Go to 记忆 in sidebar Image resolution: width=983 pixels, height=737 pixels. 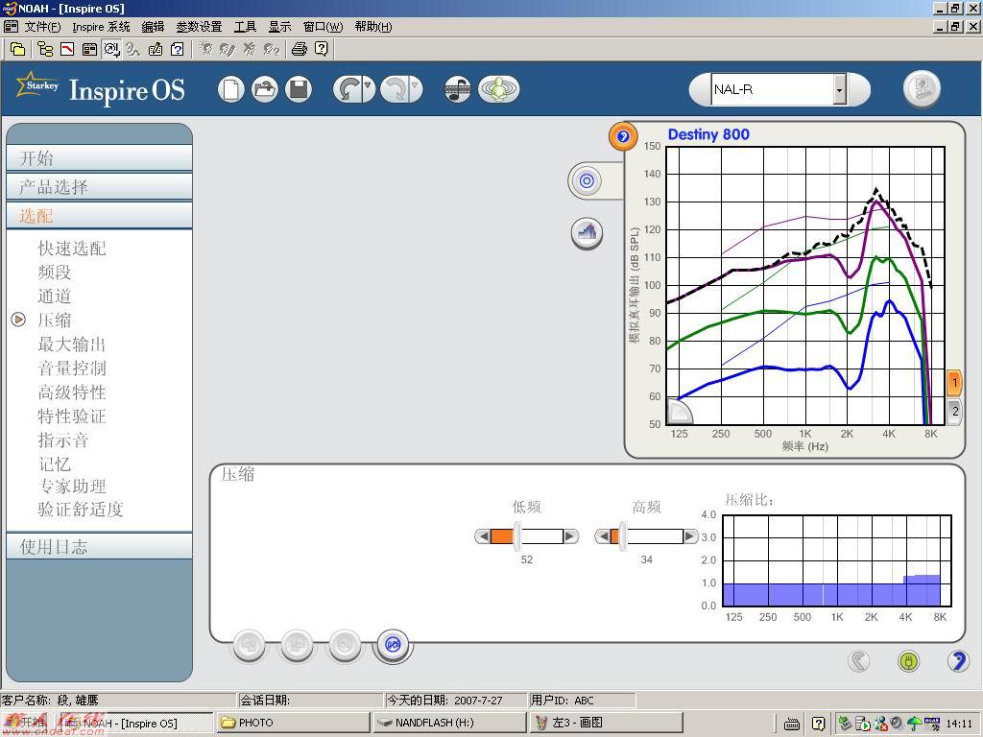(55, 464)
